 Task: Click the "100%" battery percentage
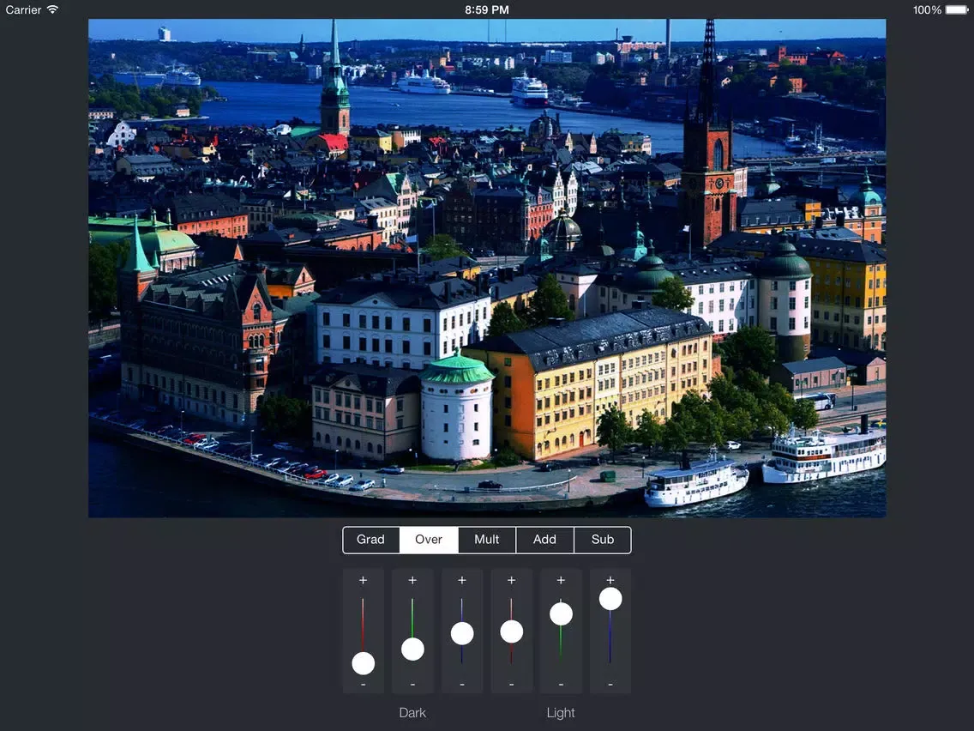pos(927,9)
